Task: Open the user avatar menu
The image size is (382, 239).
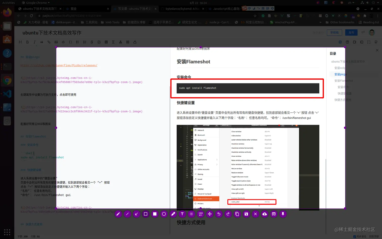Action: click(372, 32)
